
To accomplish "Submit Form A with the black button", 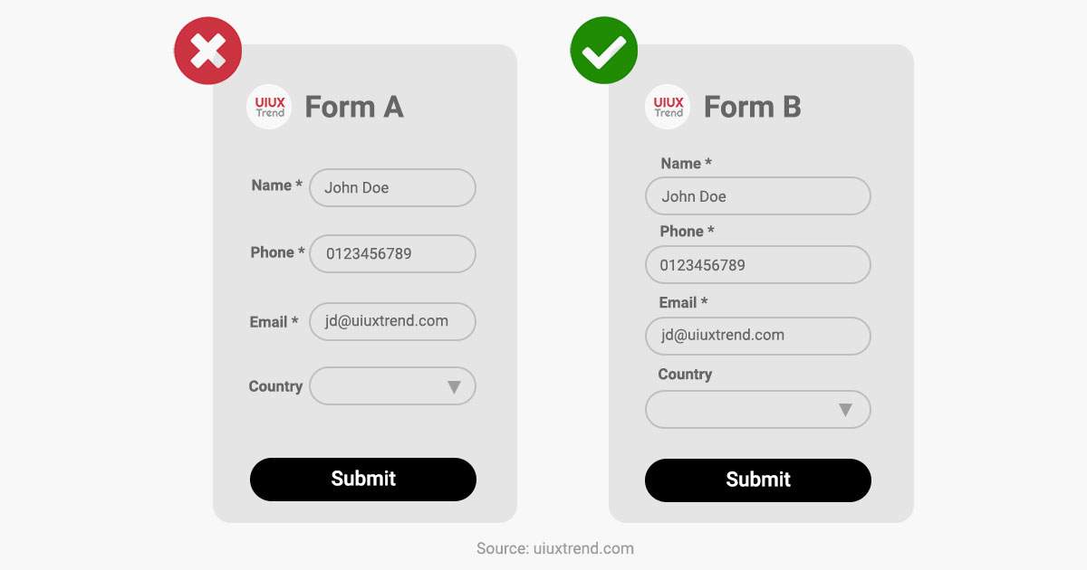I will [x=363, y=480].
